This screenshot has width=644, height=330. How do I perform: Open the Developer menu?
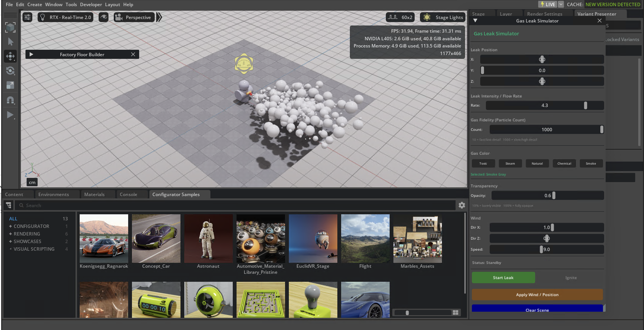click(x=91, y=4)
